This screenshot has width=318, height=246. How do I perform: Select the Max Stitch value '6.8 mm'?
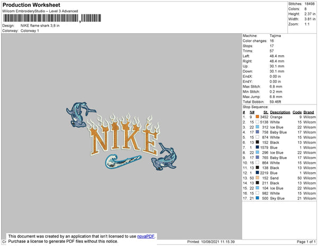point(276,86)
